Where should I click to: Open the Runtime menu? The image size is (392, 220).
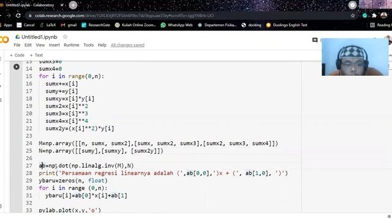72,45
